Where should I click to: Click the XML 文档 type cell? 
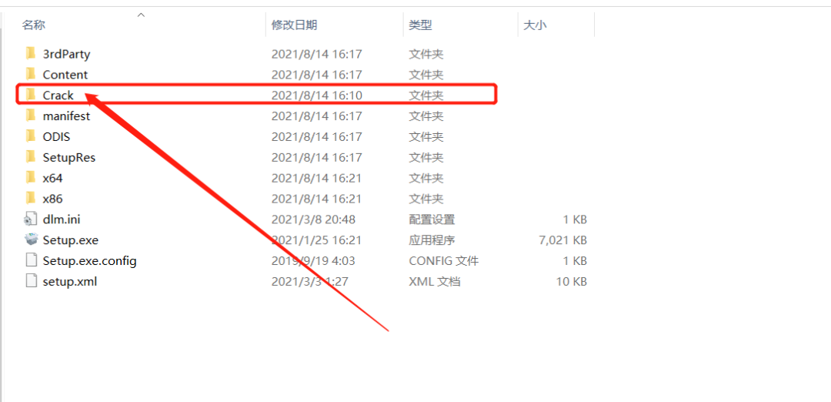click(434, 281)
